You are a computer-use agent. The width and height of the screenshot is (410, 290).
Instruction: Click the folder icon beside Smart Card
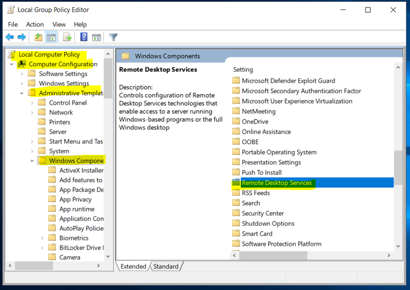click(236, 233)
